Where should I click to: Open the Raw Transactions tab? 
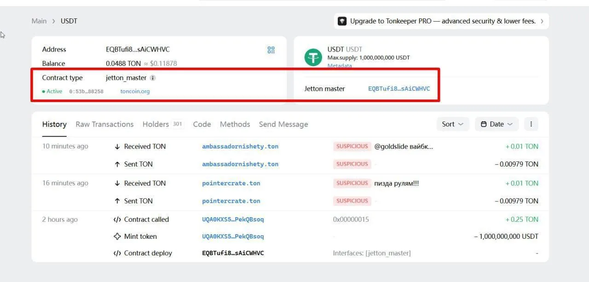tap(104, 124)
